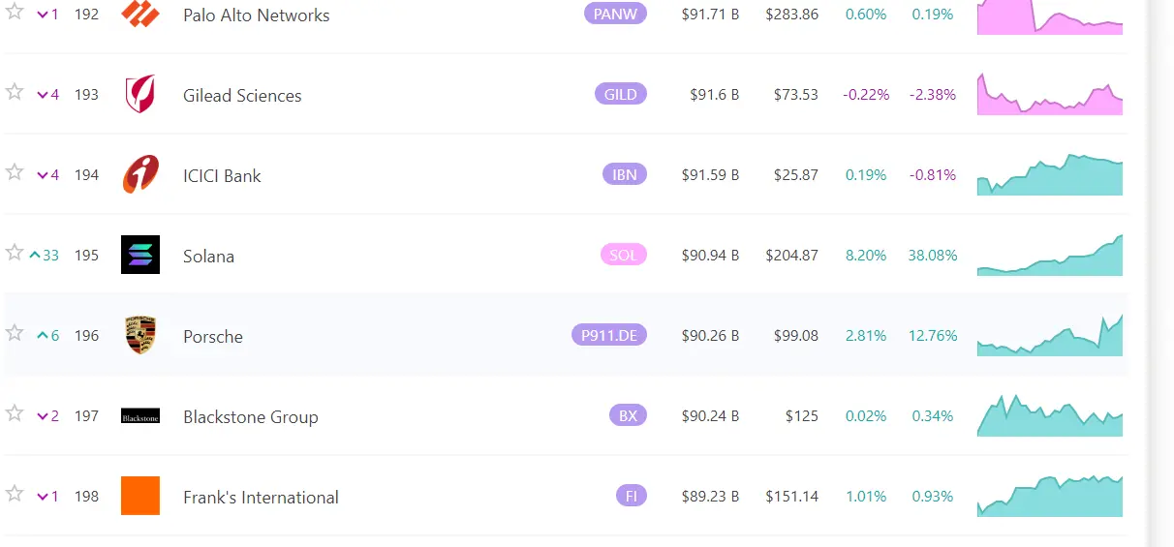Click the Blackstone Group logo icon
This screenshot has width=1174, height=547.
[x=140, y=416]
